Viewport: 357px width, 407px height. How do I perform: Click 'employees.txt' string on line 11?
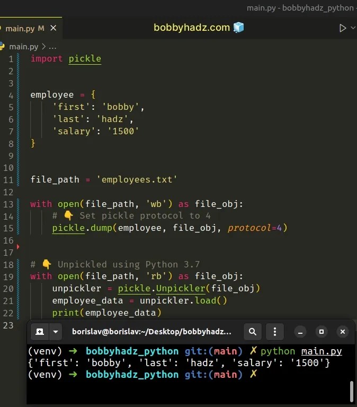[x=137, y=179]
